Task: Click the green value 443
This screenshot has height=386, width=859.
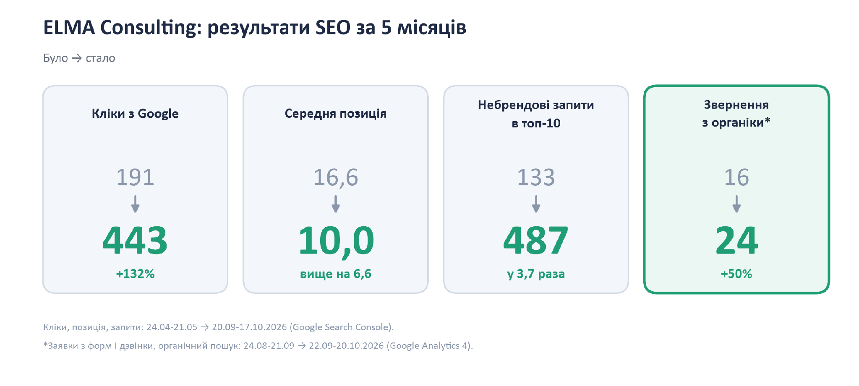Action: (x=135, y=241)
